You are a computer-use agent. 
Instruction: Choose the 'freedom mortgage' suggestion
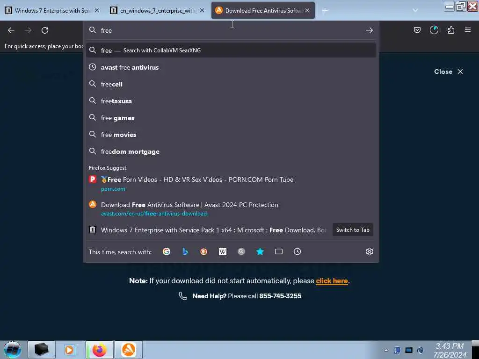pyautogui.click(x=231, y=151)
